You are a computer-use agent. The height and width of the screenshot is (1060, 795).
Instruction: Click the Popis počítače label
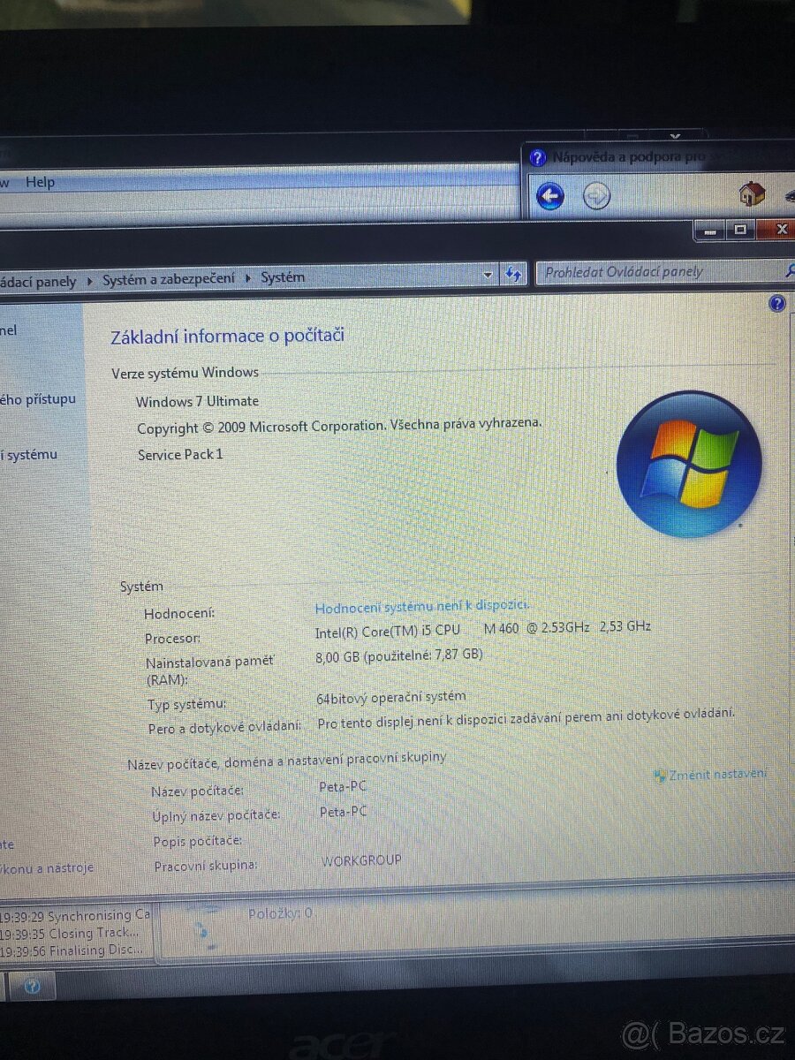pos(198,842)
